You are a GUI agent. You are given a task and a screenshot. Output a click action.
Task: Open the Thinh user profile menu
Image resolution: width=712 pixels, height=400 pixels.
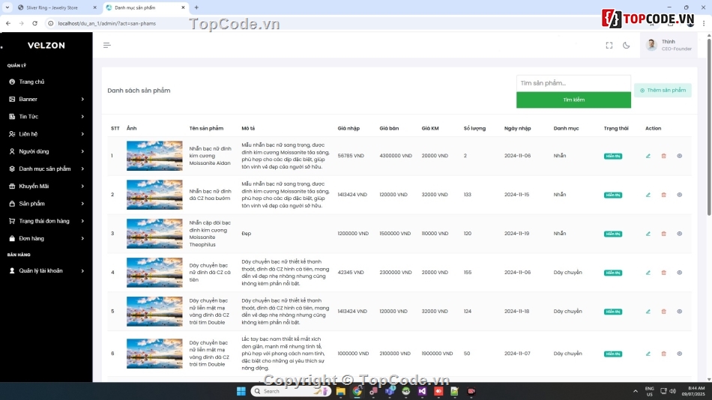(670, 45)
